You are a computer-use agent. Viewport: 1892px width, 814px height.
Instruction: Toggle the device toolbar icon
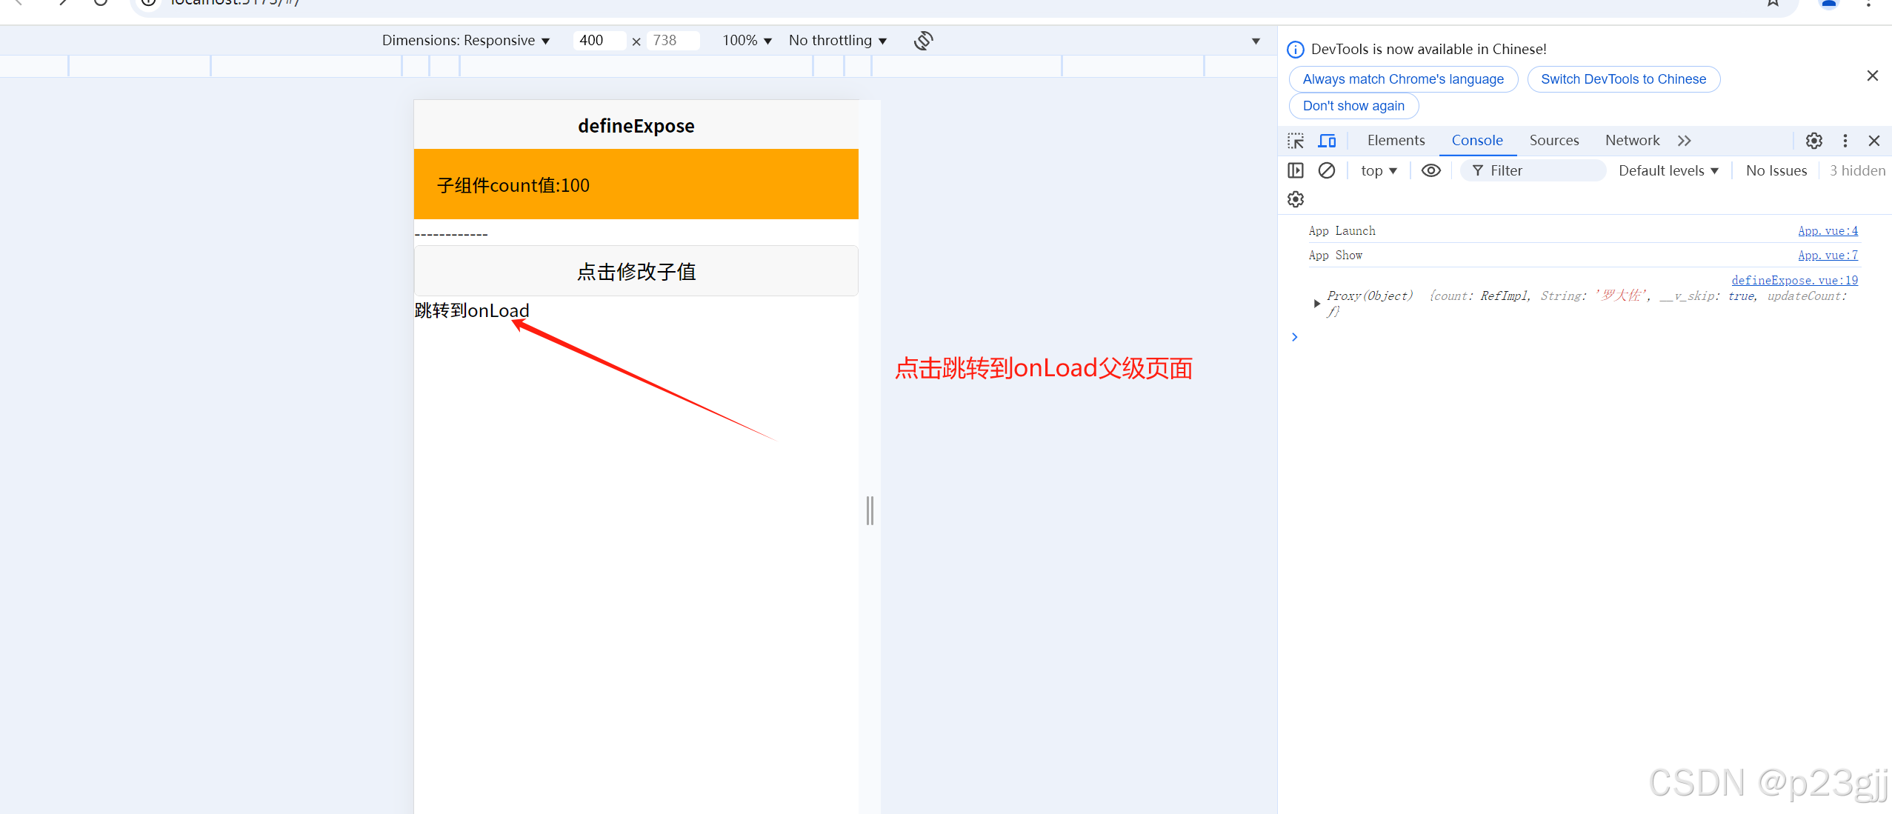pos(1327,141)
